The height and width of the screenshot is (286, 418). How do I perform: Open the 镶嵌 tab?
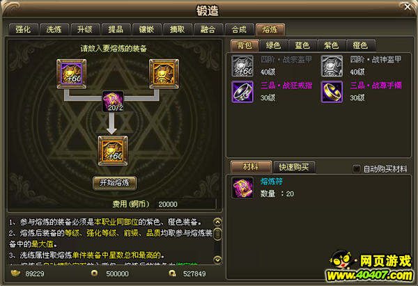(x=146, y=29)
